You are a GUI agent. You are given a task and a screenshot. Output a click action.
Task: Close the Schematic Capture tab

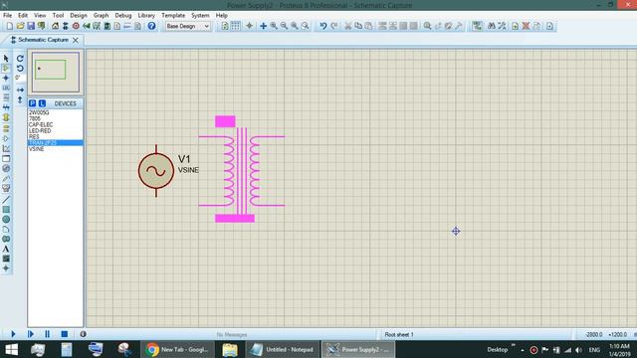[x=76, y=40]
